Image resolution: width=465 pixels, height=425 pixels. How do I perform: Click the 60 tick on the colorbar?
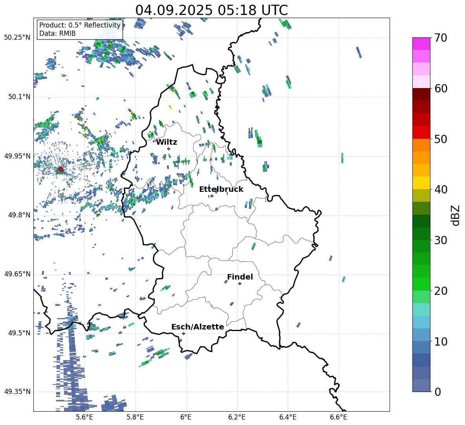(440, 88)
